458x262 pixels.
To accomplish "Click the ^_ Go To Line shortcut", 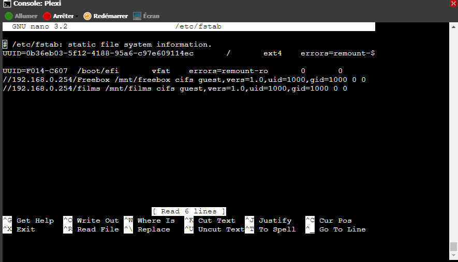I will tap(336, 229).
